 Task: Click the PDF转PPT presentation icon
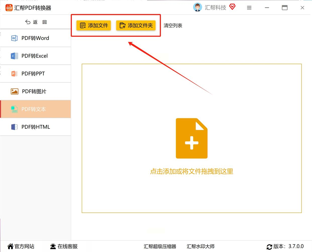(x=14, y=74)
